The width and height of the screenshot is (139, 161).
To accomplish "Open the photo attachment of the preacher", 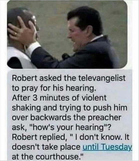I will (67, 34).
